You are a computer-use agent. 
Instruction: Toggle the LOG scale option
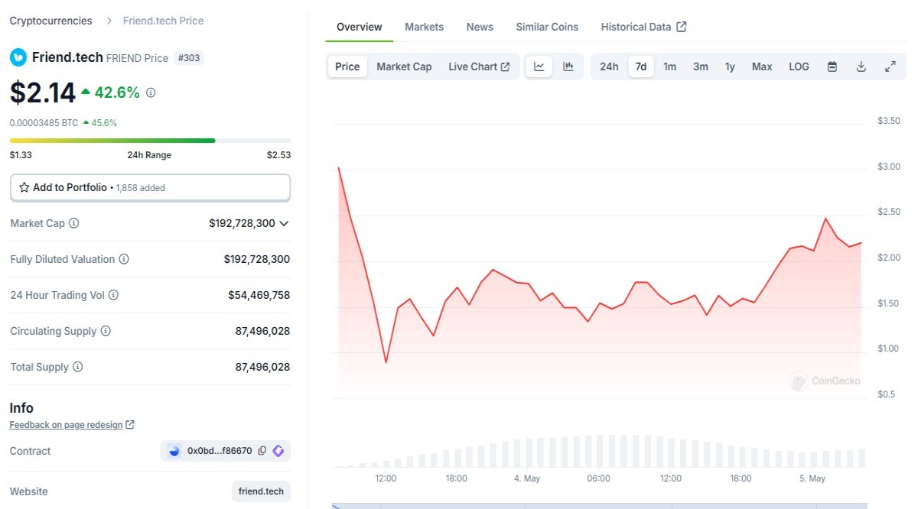(799, 66)
